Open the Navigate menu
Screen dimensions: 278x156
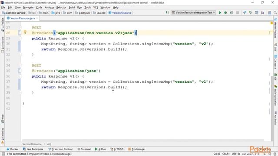[x=28, y=7]
